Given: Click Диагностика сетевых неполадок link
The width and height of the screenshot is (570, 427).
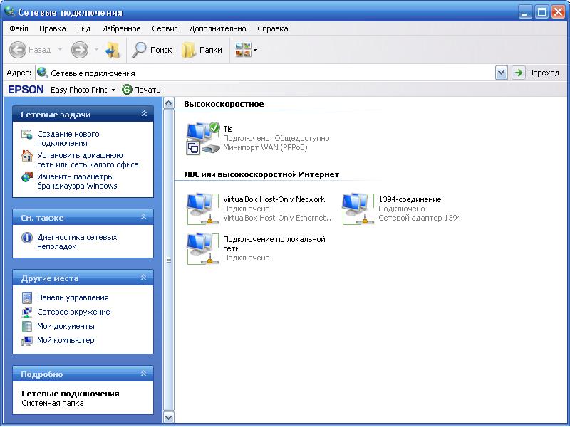Looking at the screenshot, I should click(77, 242).
